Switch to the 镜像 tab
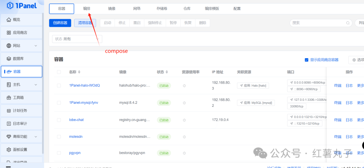This screenshot has width=364, height=168. click(x=112, y=9)
